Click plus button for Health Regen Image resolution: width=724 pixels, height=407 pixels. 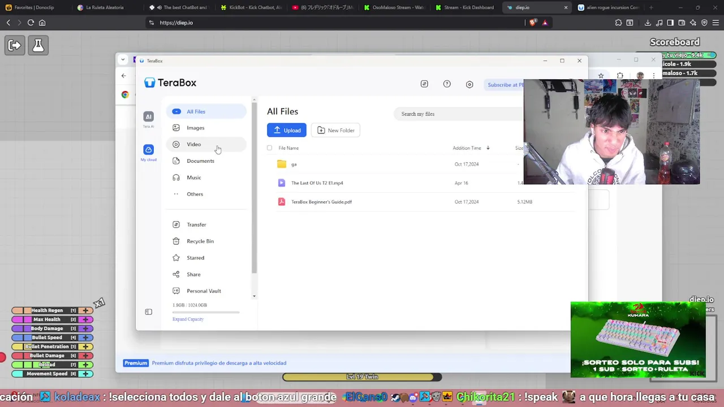tap(85, 310)
